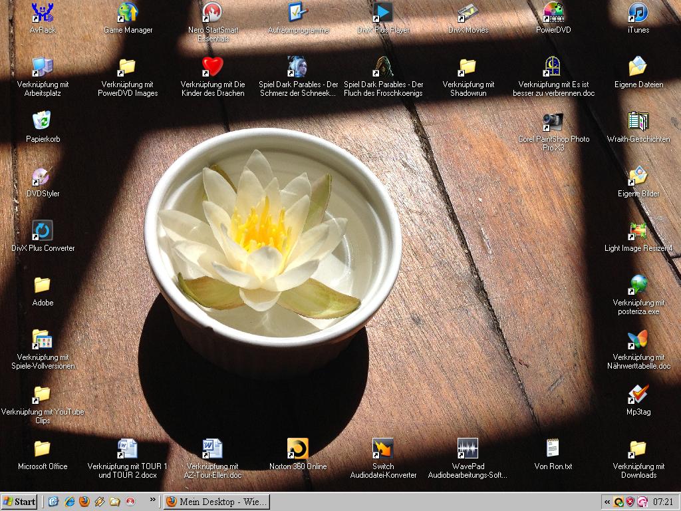Image resolution: width=681 pixels, height=511 pixels.
Task: Open the Papierkorb recycle bin
Action: [x=43, y=122]
